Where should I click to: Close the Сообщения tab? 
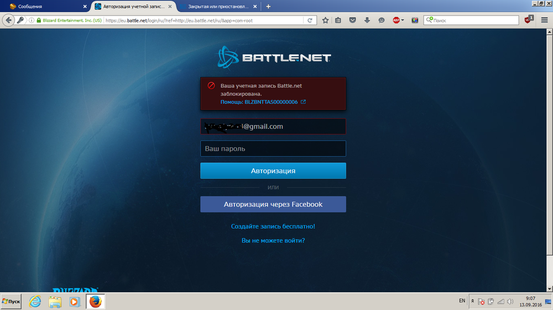click(85, 6)
